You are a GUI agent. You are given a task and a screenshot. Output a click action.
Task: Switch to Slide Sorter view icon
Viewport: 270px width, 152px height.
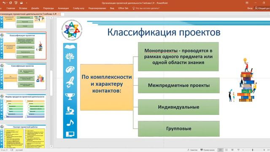tap(227, 150)
